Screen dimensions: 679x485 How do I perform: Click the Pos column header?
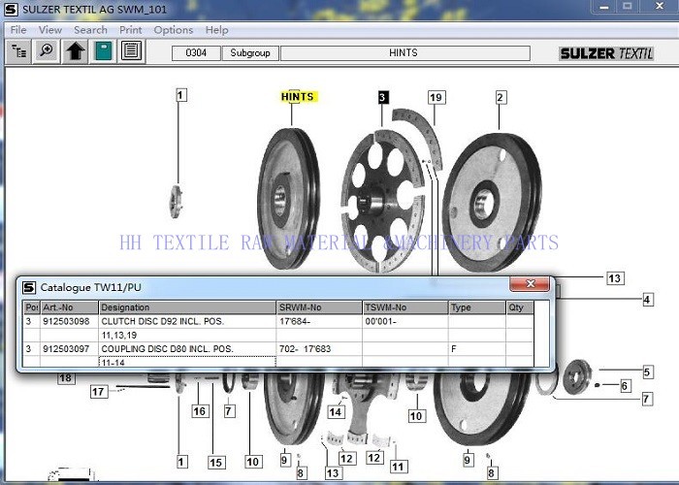[32, 307]
